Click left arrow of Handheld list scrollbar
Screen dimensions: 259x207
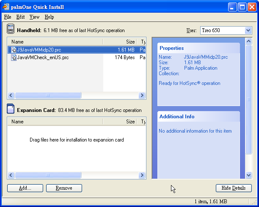(11, 95)
